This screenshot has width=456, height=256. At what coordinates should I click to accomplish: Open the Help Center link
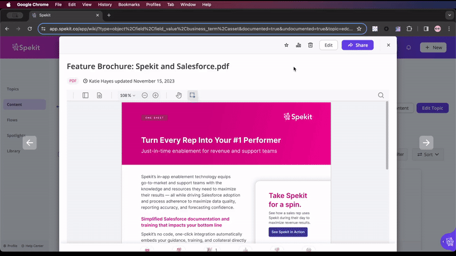coord(32,246)
